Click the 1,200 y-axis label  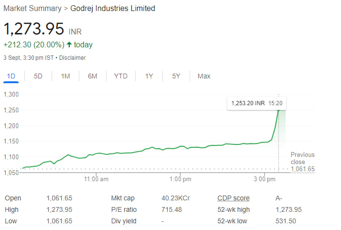coord(11,126)
